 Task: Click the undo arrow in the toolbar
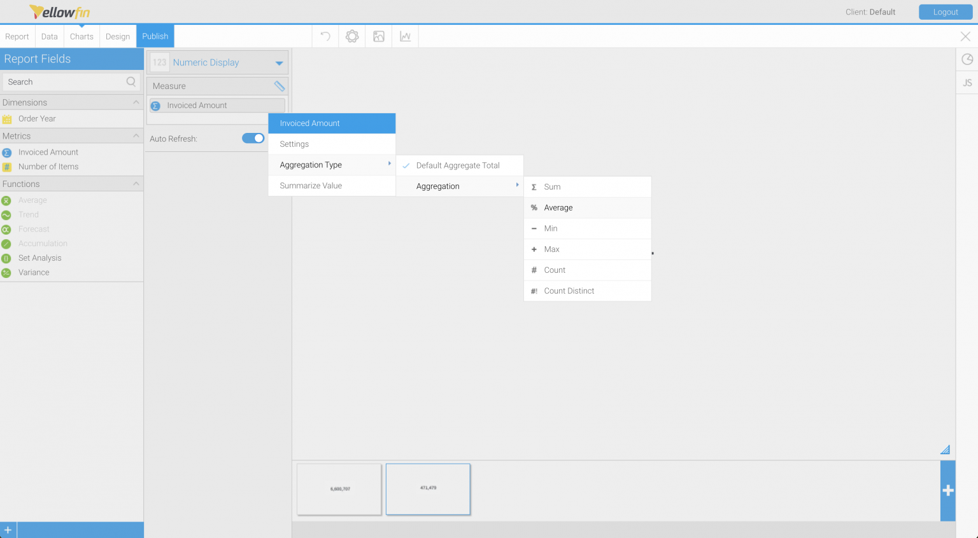325,36
